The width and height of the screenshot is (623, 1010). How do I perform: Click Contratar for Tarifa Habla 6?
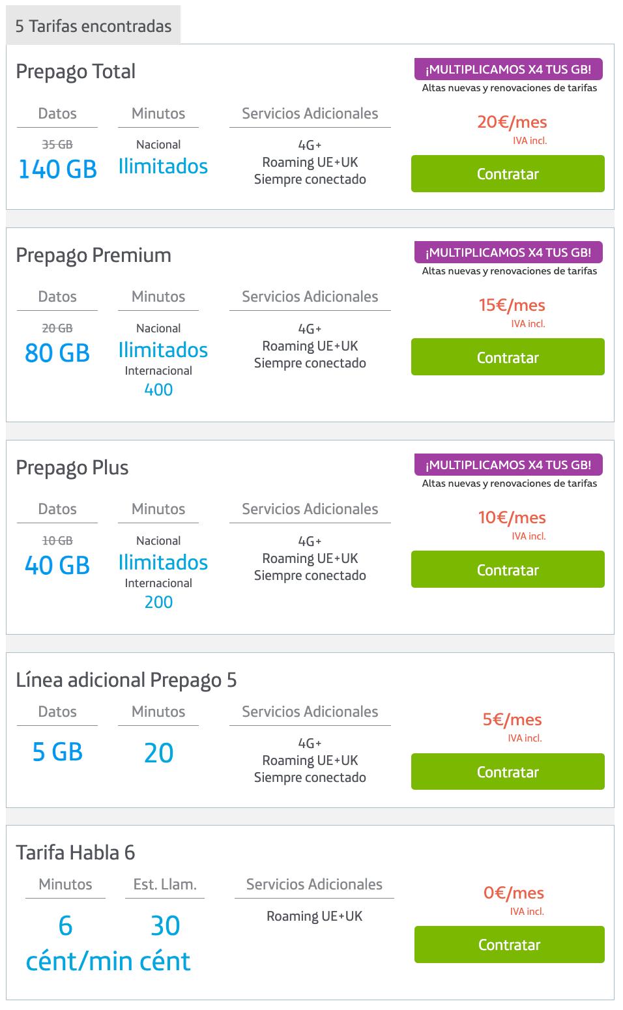(509, 944)
